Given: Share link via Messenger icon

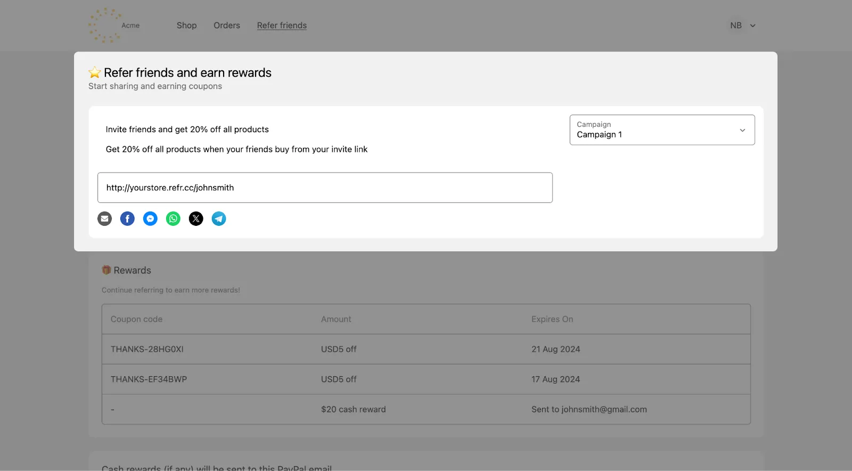Looking at the screenshot, I should [x=150, y=218].
